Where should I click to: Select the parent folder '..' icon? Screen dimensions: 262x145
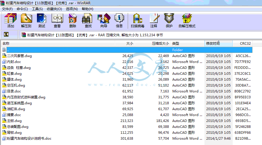point(4,50)
